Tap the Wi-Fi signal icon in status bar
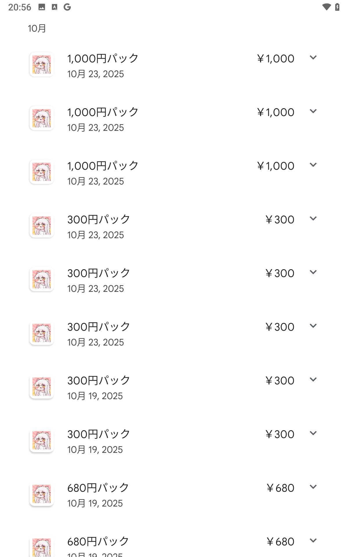 pos(327,7)
